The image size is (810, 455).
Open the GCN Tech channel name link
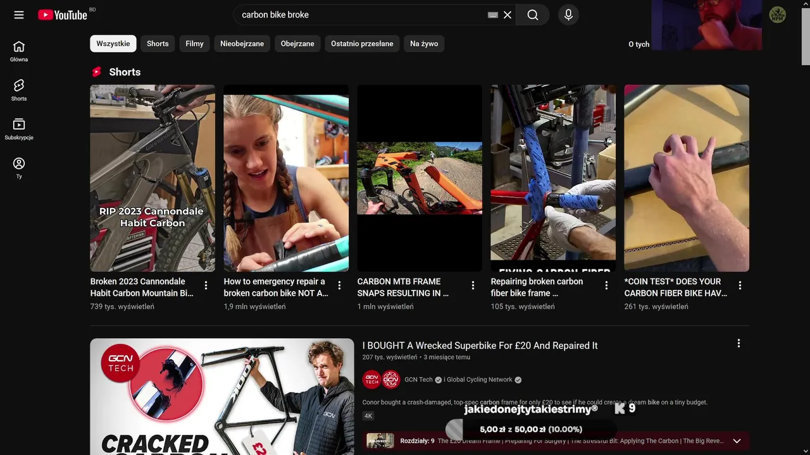click(418, 380)
